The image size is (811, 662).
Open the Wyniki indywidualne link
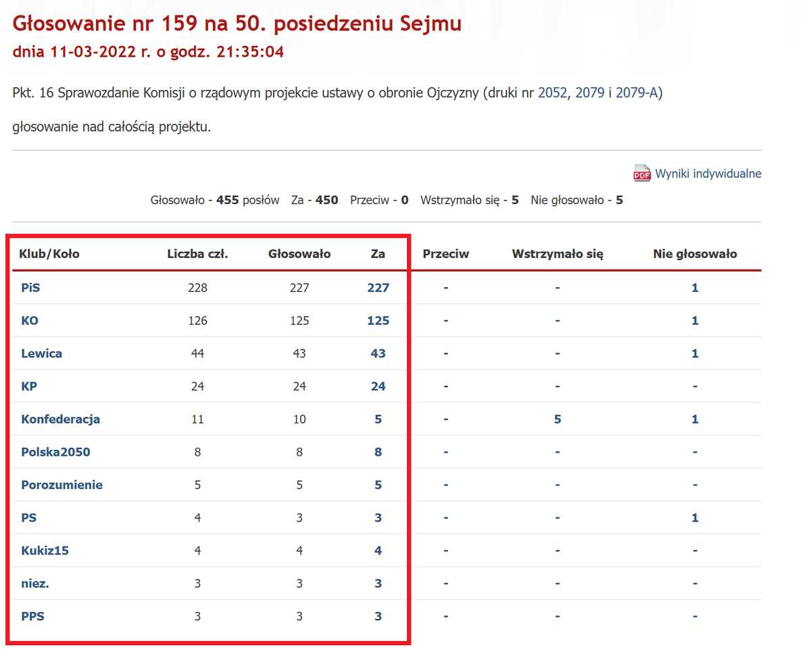[x=708, y=173]
